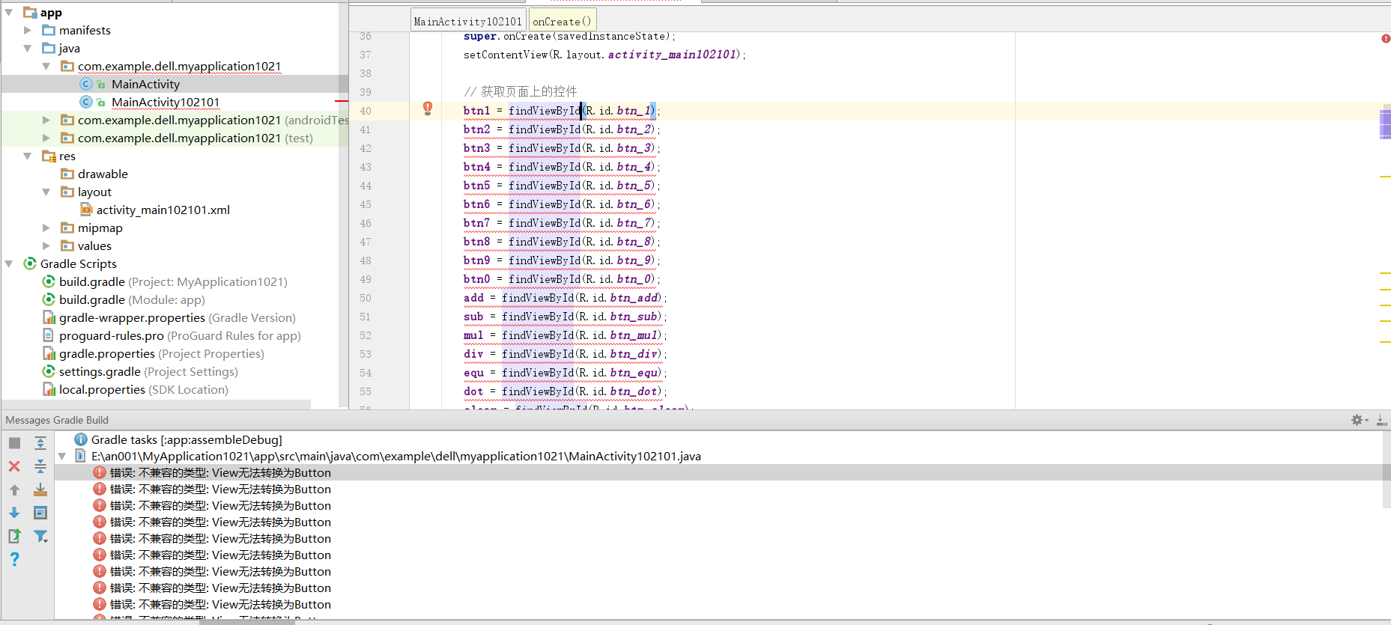The height and width of the screenshot is (625, 1391).
Task: Open settings.gradle (Project Settings)
Action: pos(148,371)
